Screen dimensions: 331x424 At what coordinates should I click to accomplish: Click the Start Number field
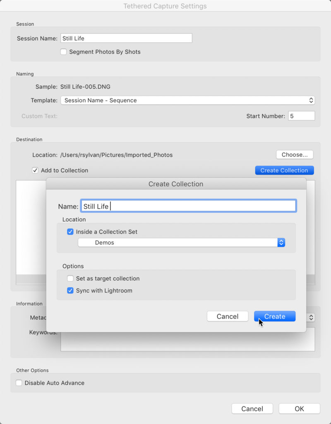coord(301,116)
